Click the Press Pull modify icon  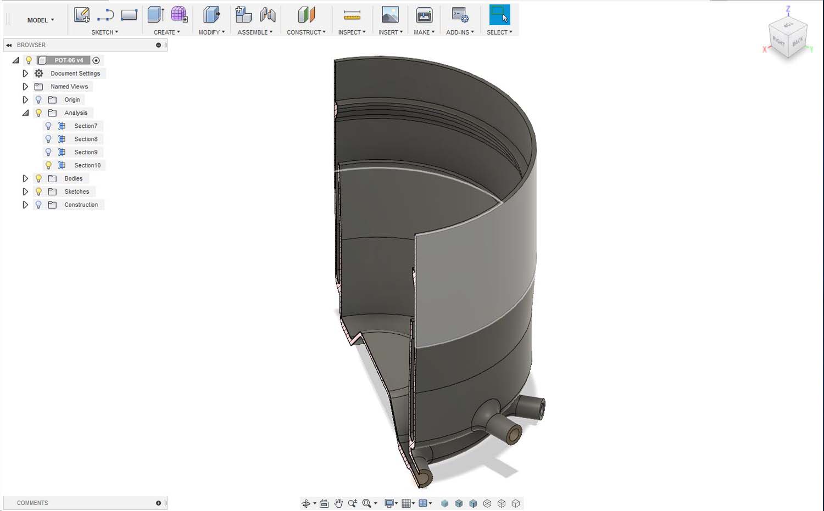click(x=211, y=15)
